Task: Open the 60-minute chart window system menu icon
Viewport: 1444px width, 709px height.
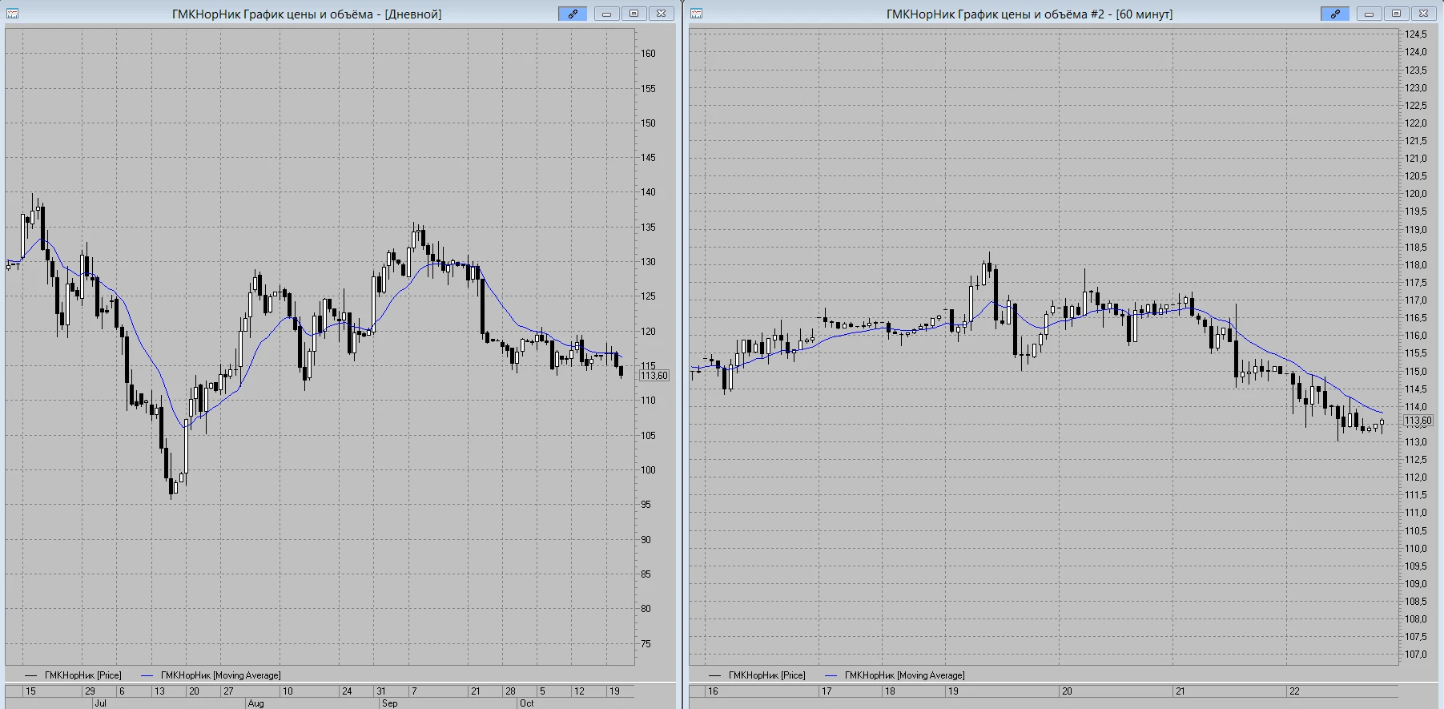Action: pos(697,14)
